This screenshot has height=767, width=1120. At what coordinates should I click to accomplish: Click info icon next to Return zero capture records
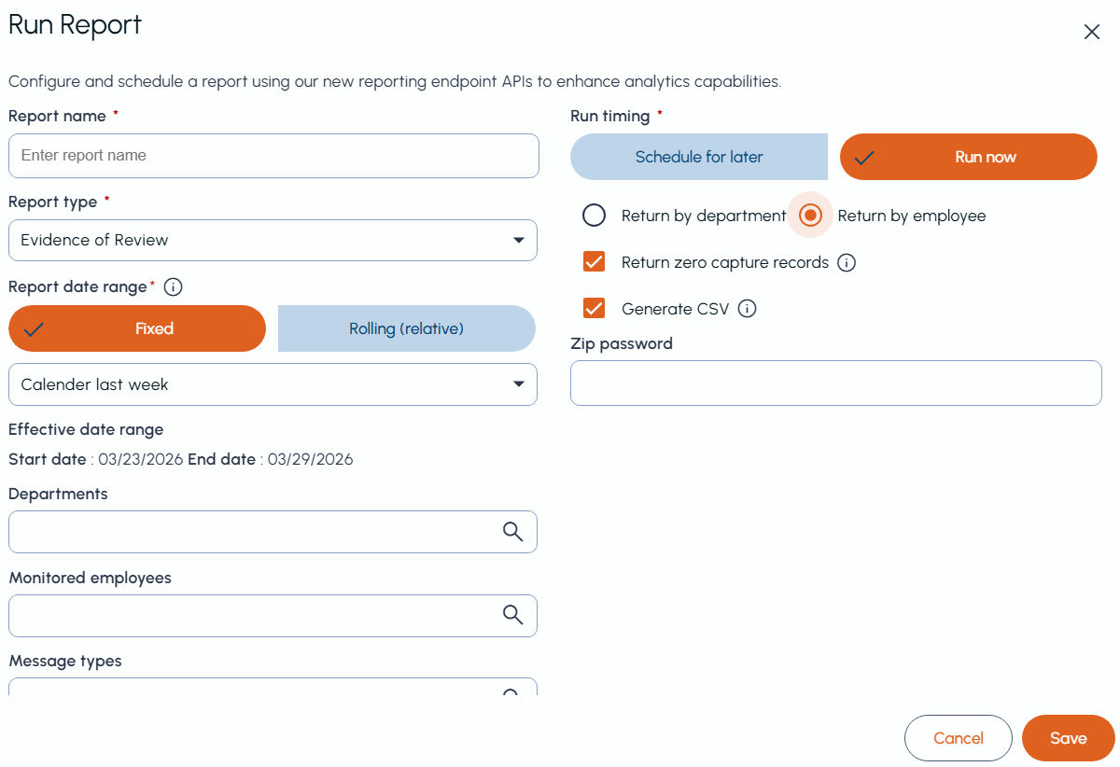[x=847, y=262]
